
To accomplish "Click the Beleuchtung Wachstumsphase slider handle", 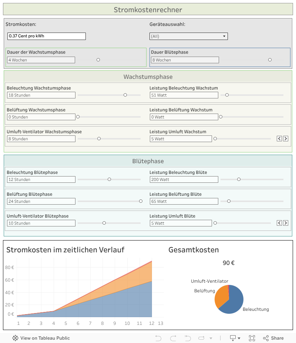I will click(x=125, y=95).
